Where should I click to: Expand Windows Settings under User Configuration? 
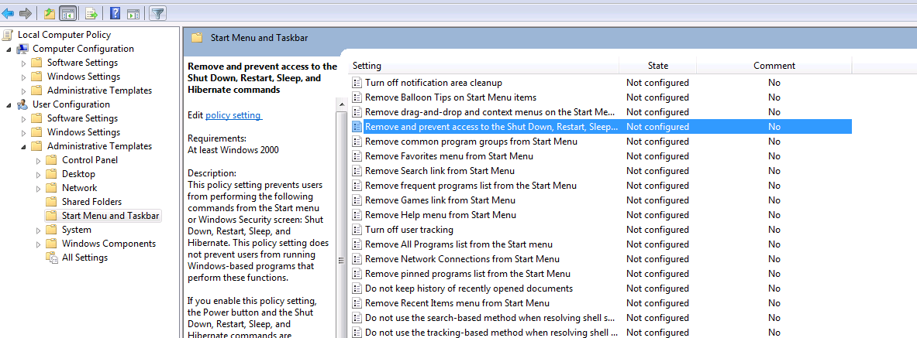(23, 132)
